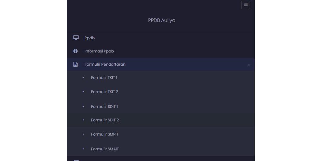Click the document icon for Formulir Pendaftaran
Image resolution: width=322 pixels, height=161 pixels.
click(x=76, y=64)
